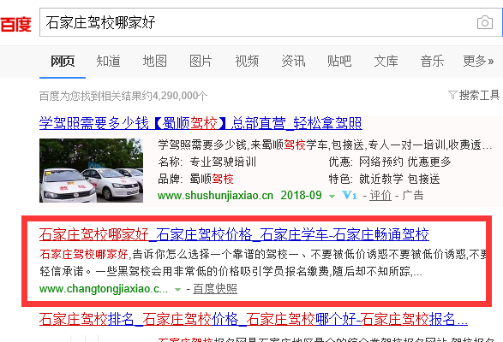Expand arrow beside changtongjiaxiao URL
503x342 pixels.
177,290
